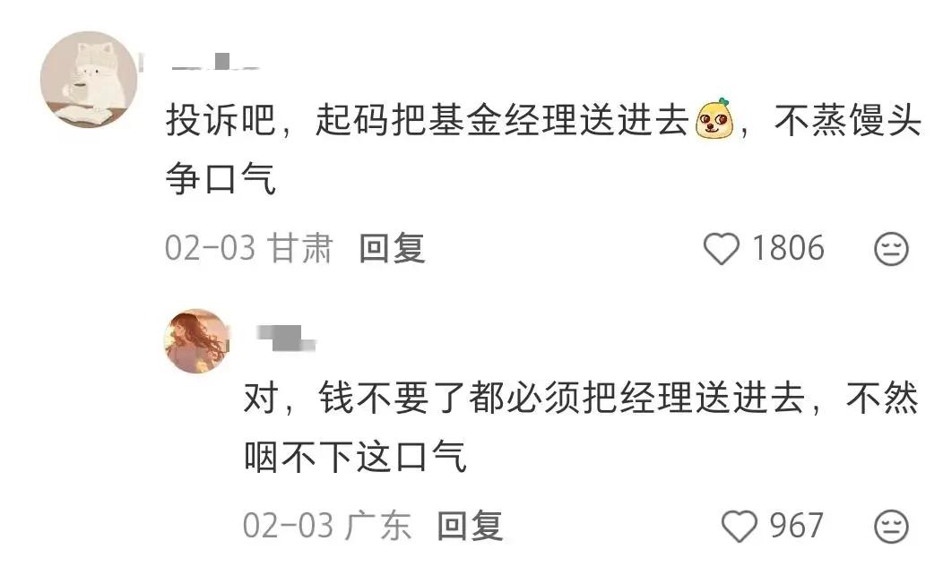
Task: Click the 02-03 甘肃 timestamp
Action: [x=249, y=248]
